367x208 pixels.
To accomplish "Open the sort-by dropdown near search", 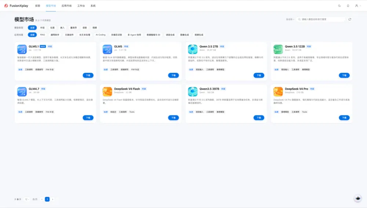I will 290,19.
